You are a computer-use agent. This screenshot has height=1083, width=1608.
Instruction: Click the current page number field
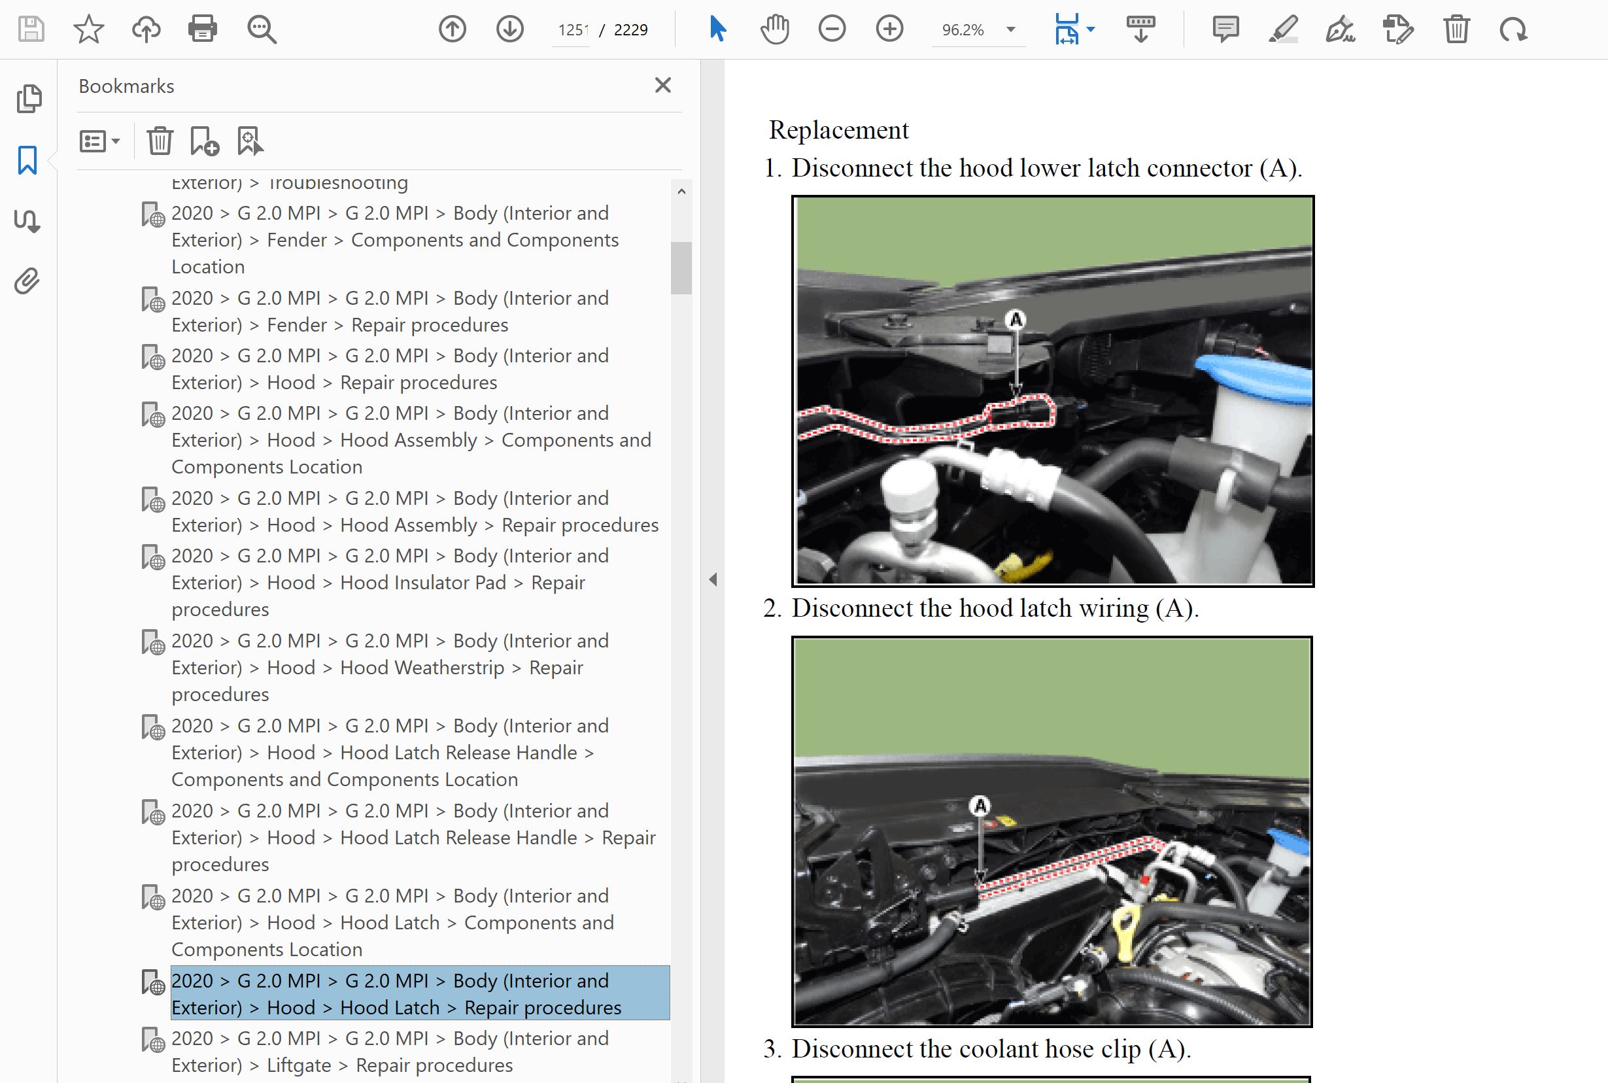coord(572,29)
